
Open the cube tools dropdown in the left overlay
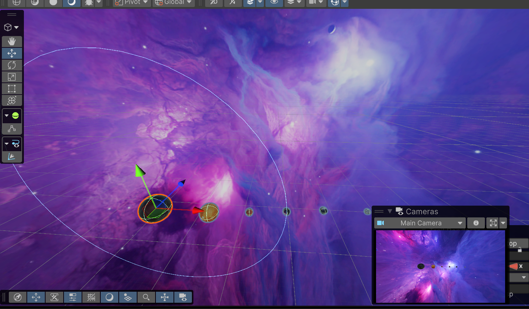[x=11, y=27]
